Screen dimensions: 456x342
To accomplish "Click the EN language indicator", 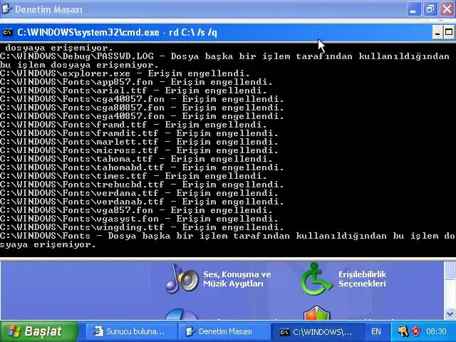I will [x=375, y=331].
